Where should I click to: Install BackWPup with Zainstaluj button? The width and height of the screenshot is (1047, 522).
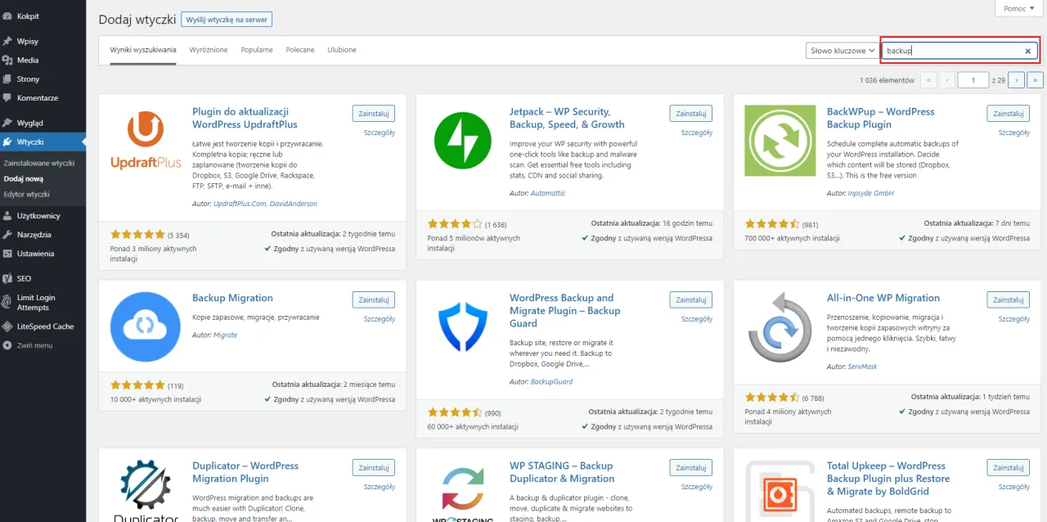[1007, 113]
